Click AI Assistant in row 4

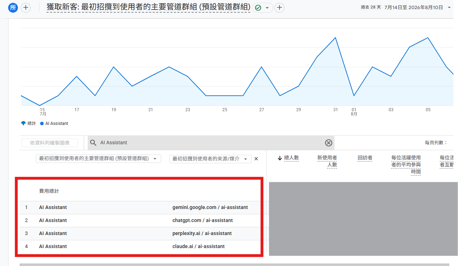(53, 246)
